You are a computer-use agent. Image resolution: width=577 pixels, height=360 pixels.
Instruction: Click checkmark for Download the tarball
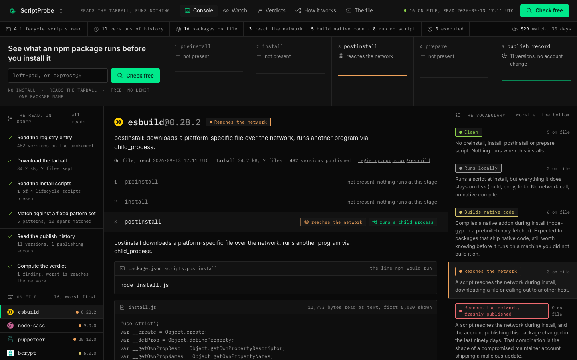pyautogui.click(x=10, y=160)
